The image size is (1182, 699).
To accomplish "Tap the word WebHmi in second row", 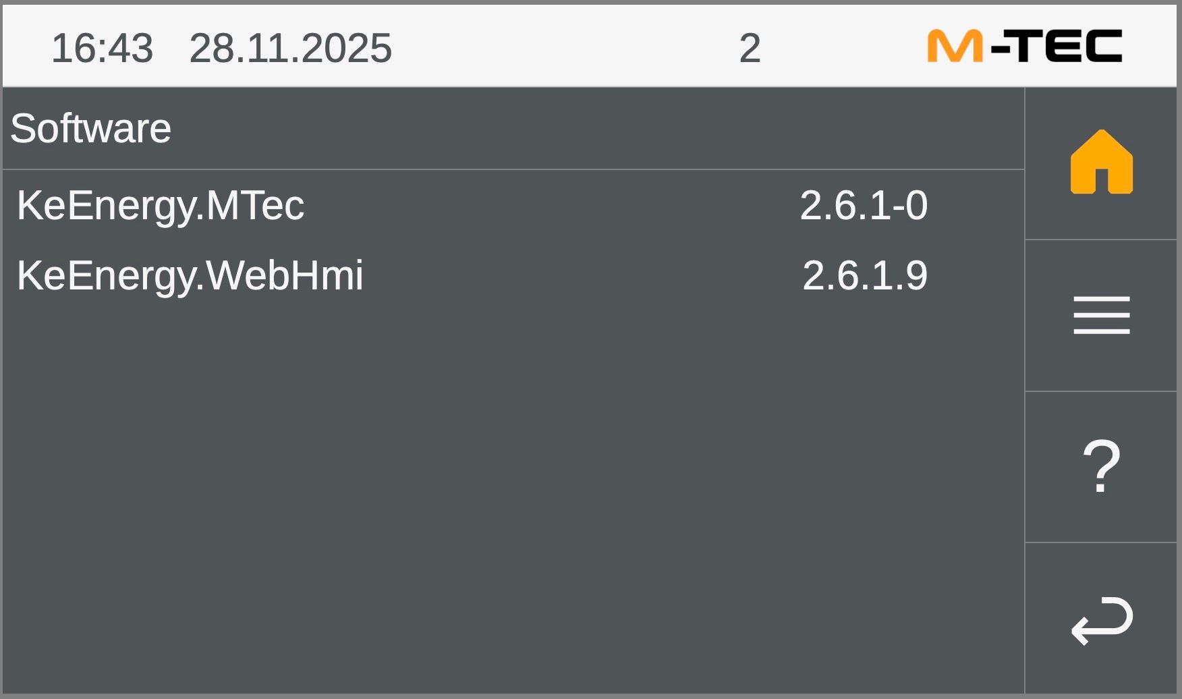I will click(284, 275).
